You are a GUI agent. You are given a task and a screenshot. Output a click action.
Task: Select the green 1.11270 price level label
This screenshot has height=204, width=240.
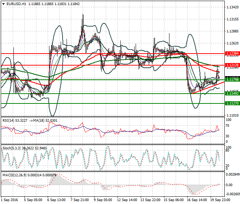232,103
